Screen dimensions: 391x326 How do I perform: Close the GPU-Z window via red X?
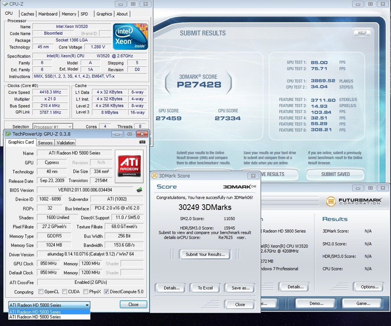click(142, 134)
